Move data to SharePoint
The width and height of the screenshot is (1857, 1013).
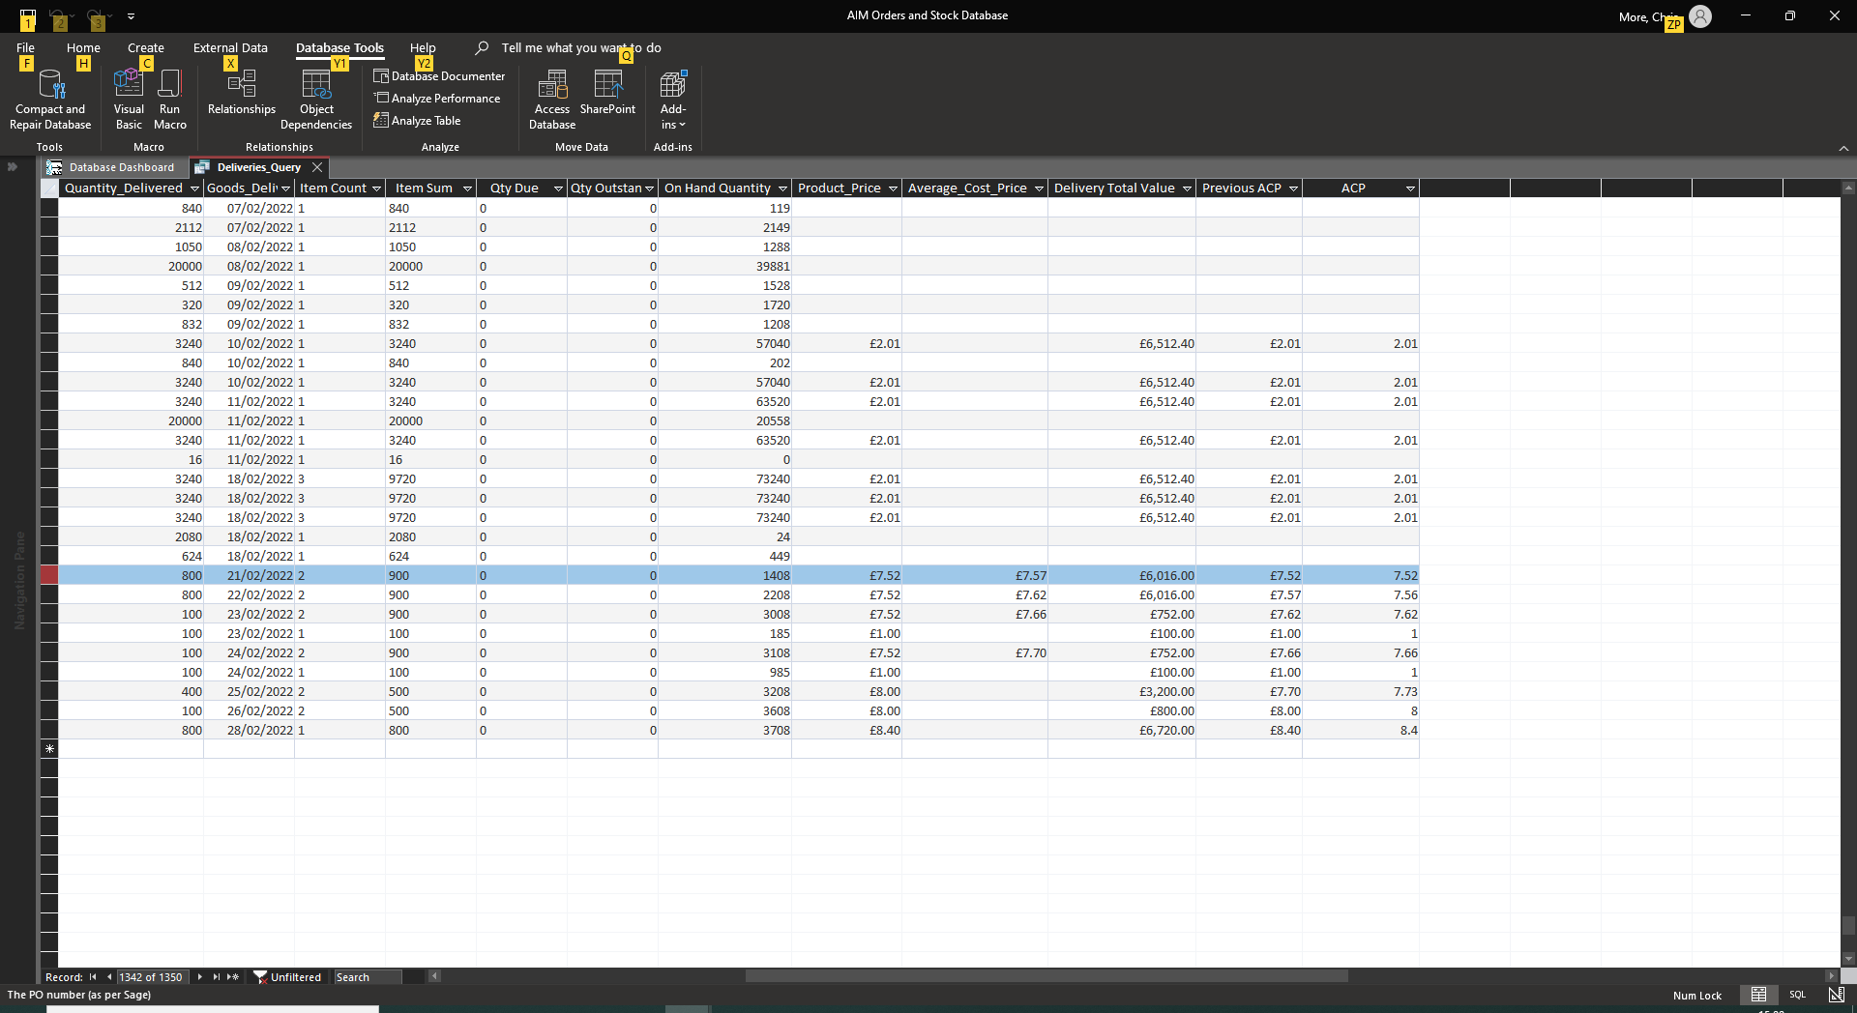[x=607, y=93]
